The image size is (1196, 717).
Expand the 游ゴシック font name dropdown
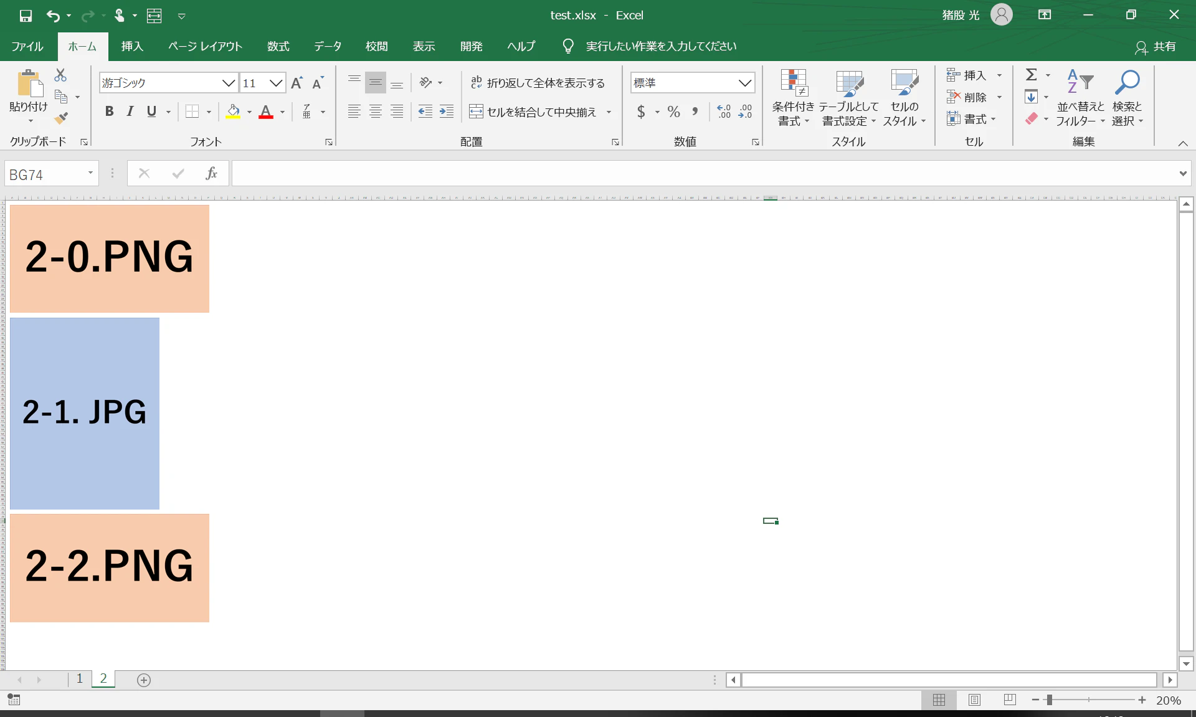click(228, 83)
